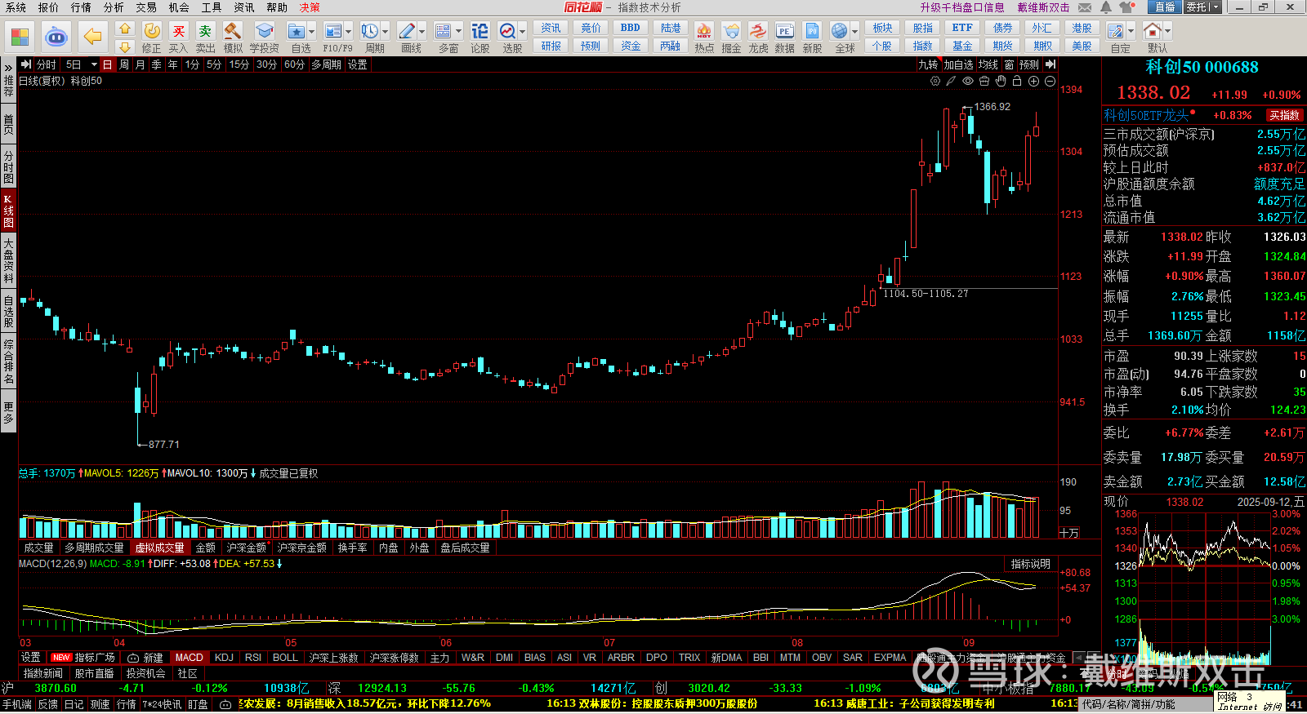
Task: Select 60分 minute period
Action: click(294, 64)
